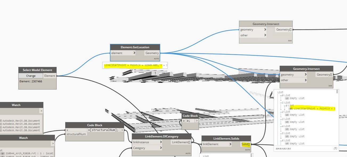Image resolution: width=347 pixels, height=157 pixels.
Task: Click chevron on LinkElement.OfCategory Category port
Action: 161,148
